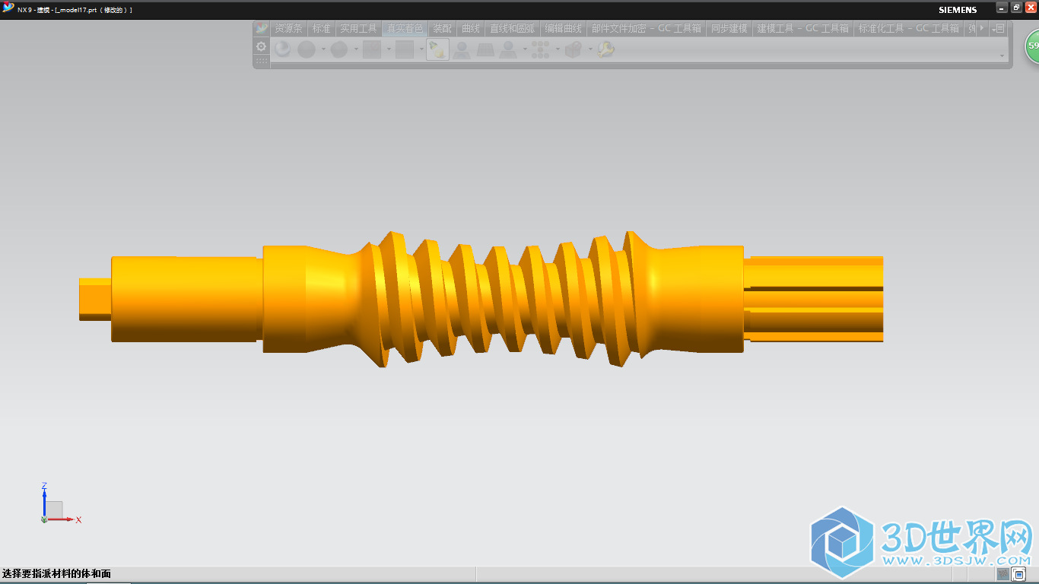This screenshot has height=584, width=1039.
Task: Expand the second square swatch dropdown
Action: [x=421, y=49]
